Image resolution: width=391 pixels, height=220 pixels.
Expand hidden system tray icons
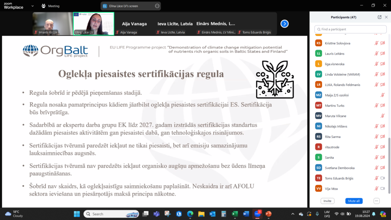pos(293,214)
